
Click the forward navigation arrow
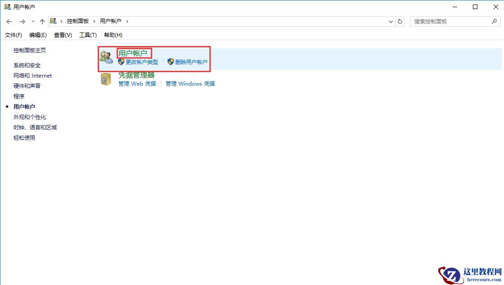click(22, 21)
